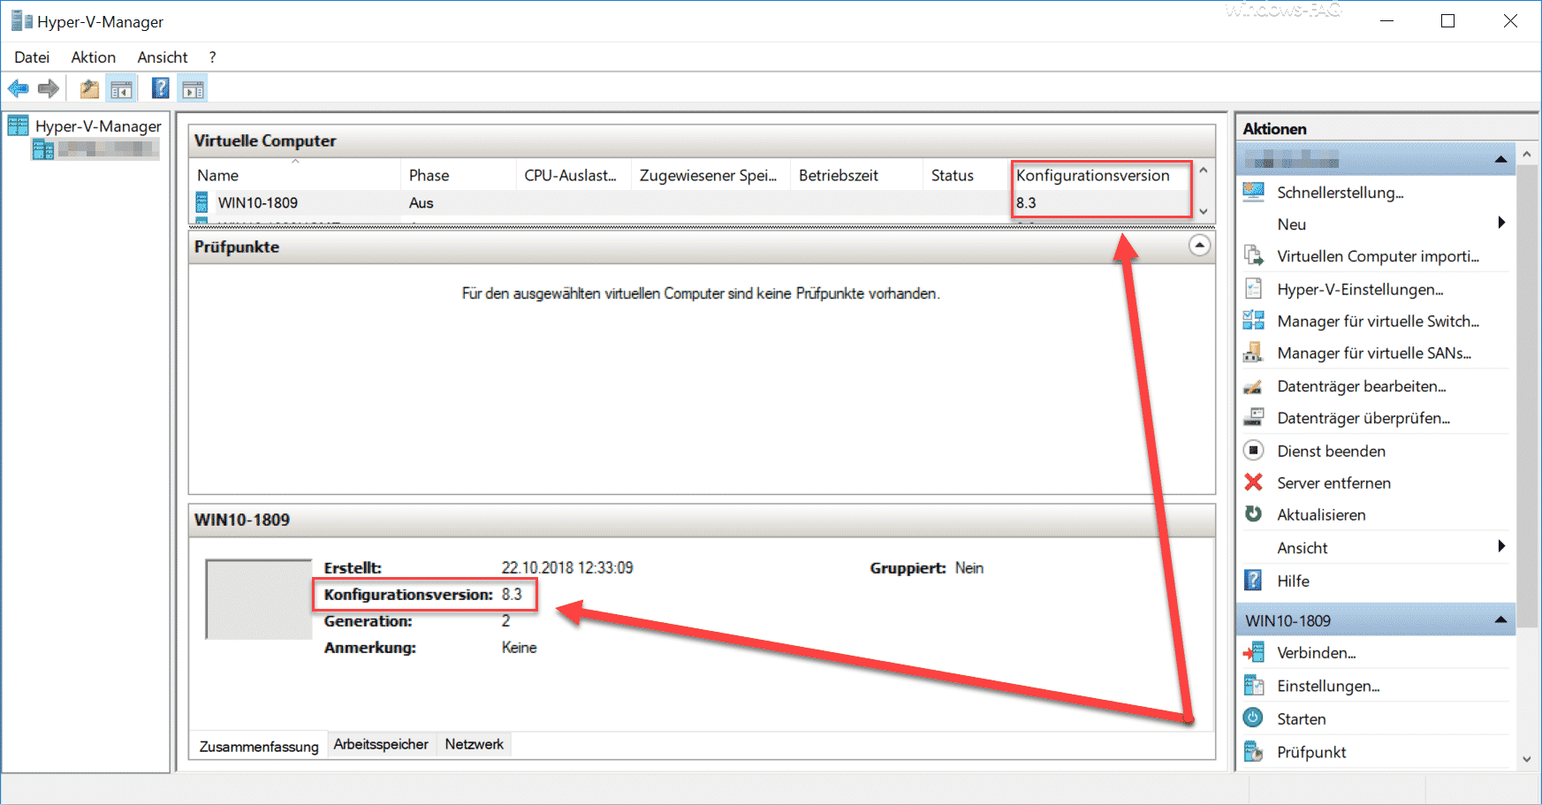Click the Virtuellen Computer importieren icon
Image resolution: width=1542 pixels, height=805 pixels.
(x=1253, y=255)
